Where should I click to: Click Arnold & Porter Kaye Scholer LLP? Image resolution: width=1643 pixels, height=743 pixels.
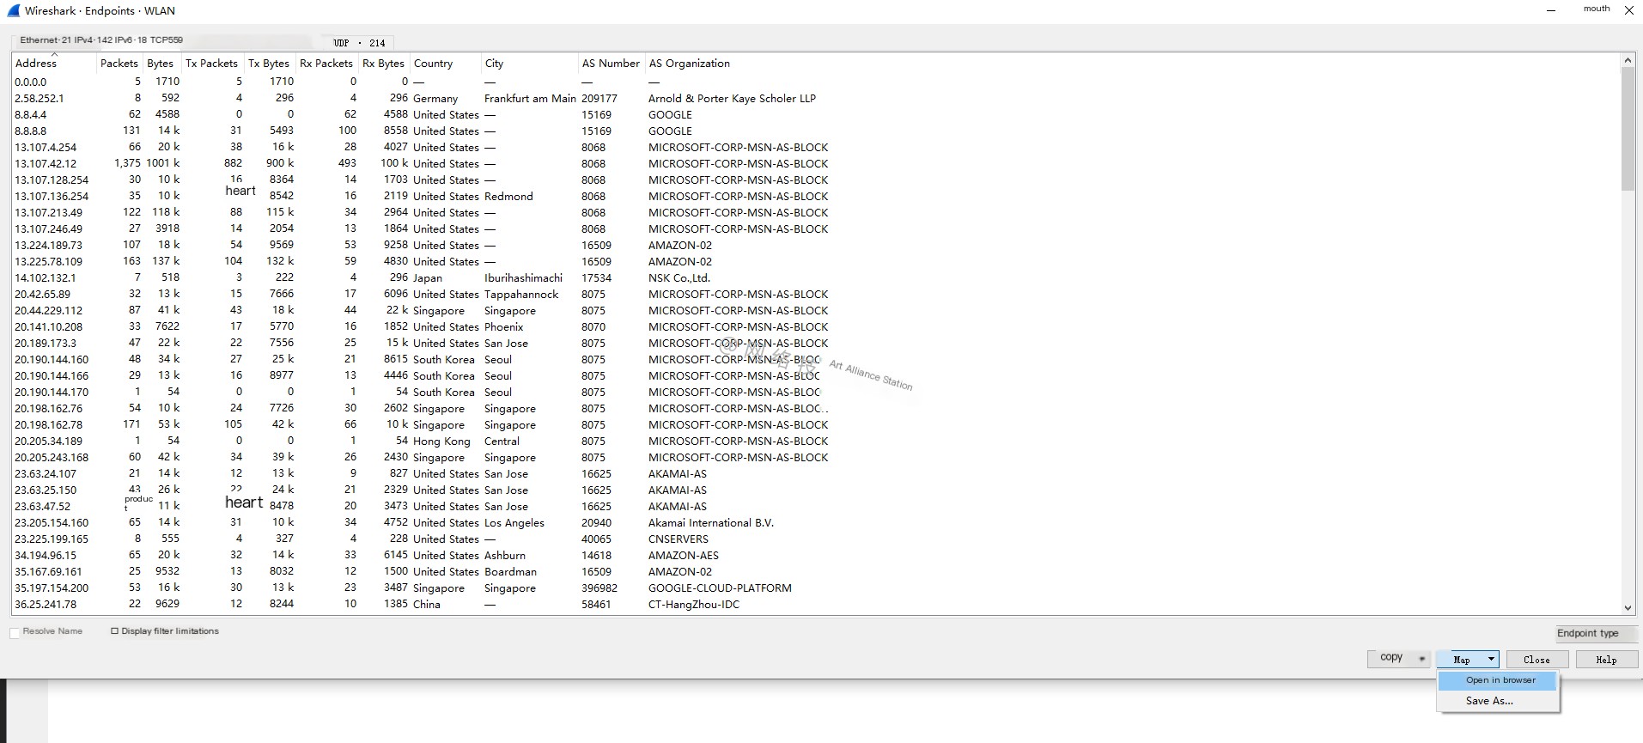coord(733,98)
